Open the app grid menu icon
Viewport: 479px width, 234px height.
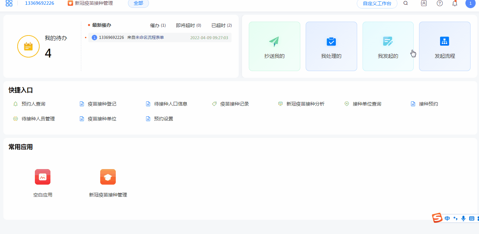tap(9, 3)
